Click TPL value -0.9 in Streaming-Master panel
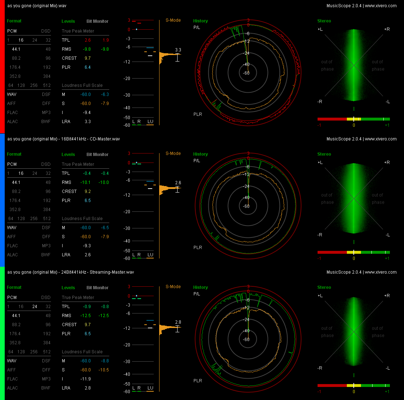 coord(87,307)
